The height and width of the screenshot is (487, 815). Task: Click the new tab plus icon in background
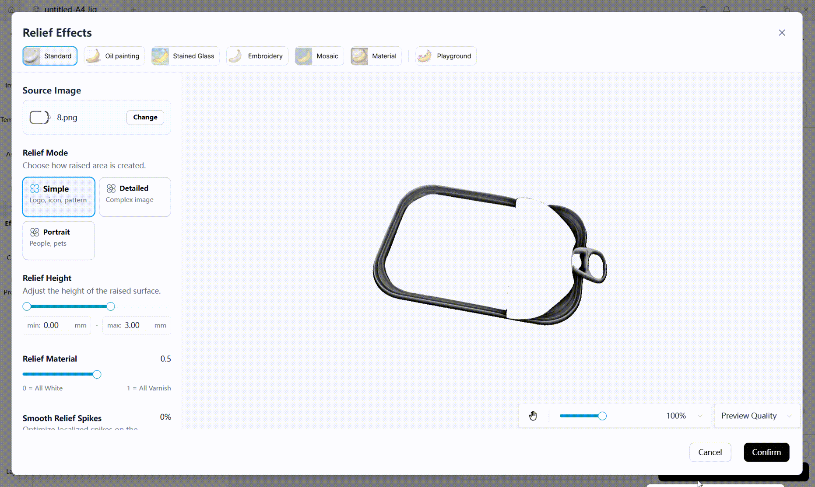point(133,9)
